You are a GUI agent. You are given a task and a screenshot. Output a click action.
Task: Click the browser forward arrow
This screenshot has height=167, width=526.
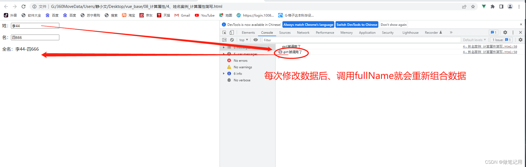click(x=15, y=7)
